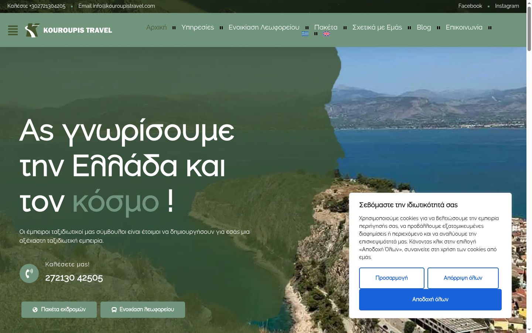Email info@kouroupistravel.com link

[117, 6]
